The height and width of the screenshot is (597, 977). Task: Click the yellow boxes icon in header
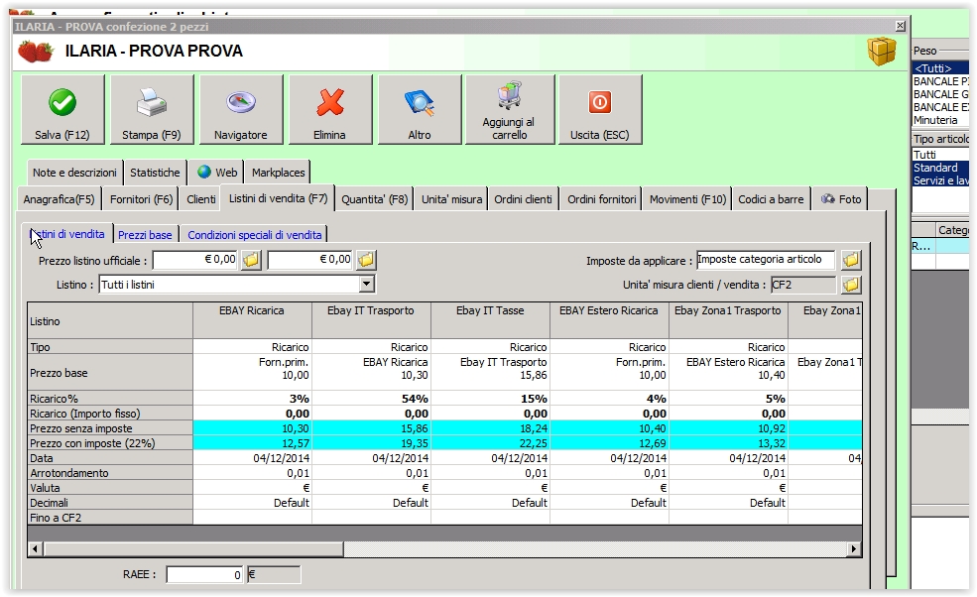[881, 52]
